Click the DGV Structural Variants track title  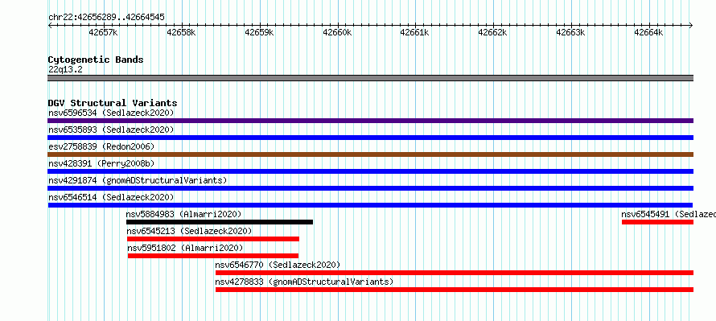(x=113, y=103)
